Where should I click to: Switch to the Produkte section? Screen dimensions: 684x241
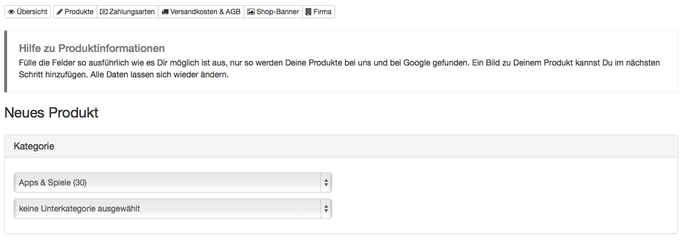pyautogui.click(x=75, y=12)
